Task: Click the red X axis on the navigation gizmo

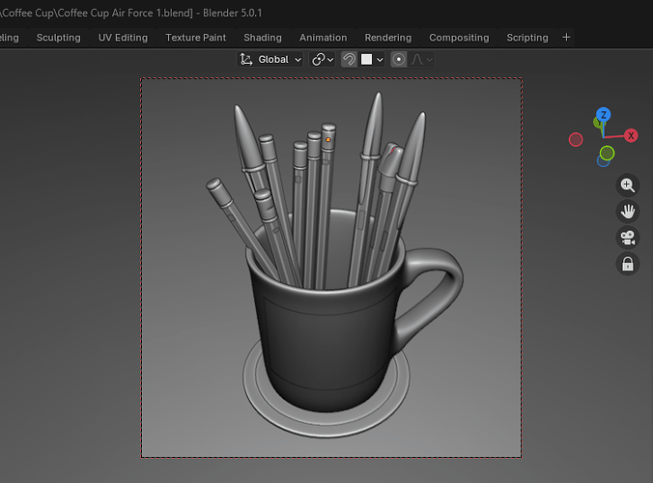Action: (631, 135)
